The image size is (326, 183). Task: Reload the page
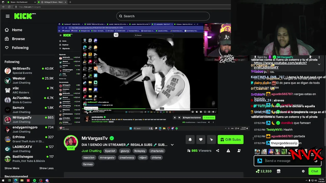click(x=9, y=7)
